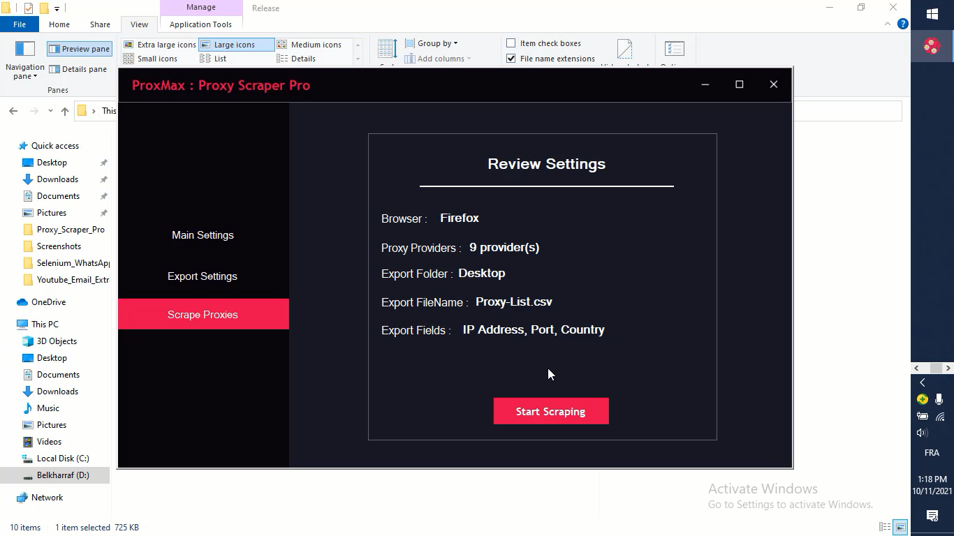Start scraping proxies with the red button
Viewport: 954px width, 536px height.
click(x=551, y=411)
